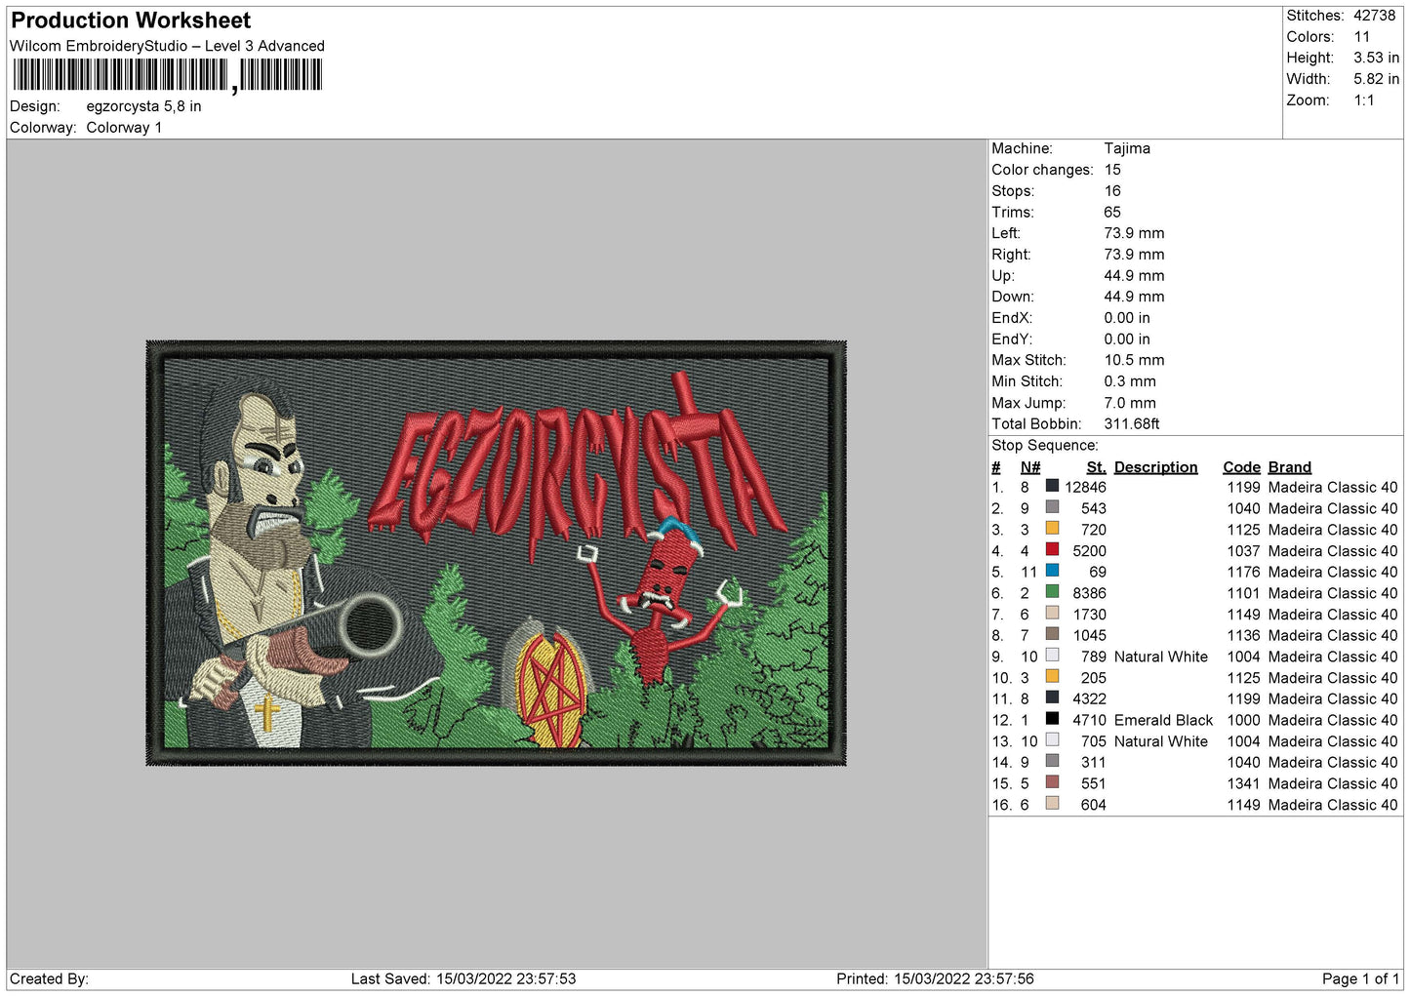
Task: Click the 'Colorway 1' value
Action: pyautogui.click(x=124, y=128)
